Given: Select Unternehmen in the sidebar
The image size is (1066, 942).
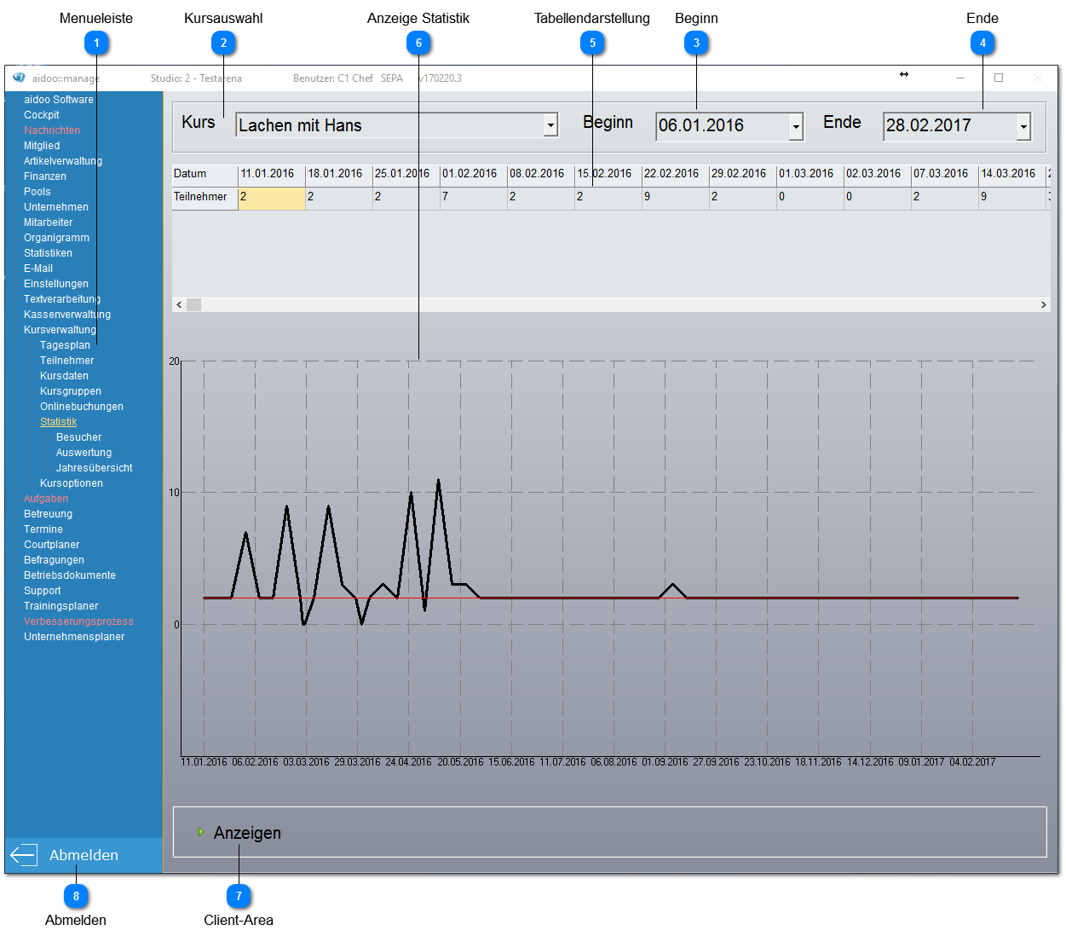Looking at the screenshot, I should pyautogui.click(x=56, y=207).
